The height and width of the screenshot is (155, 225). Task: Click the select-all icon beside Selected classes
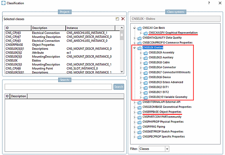pyautogui.click(x=117, y=19)
